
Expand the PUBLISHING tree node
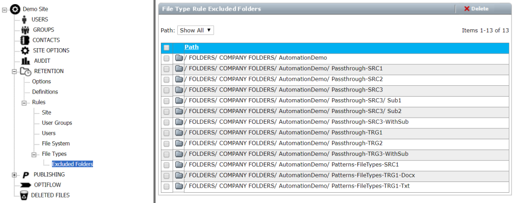click(14, 175)
